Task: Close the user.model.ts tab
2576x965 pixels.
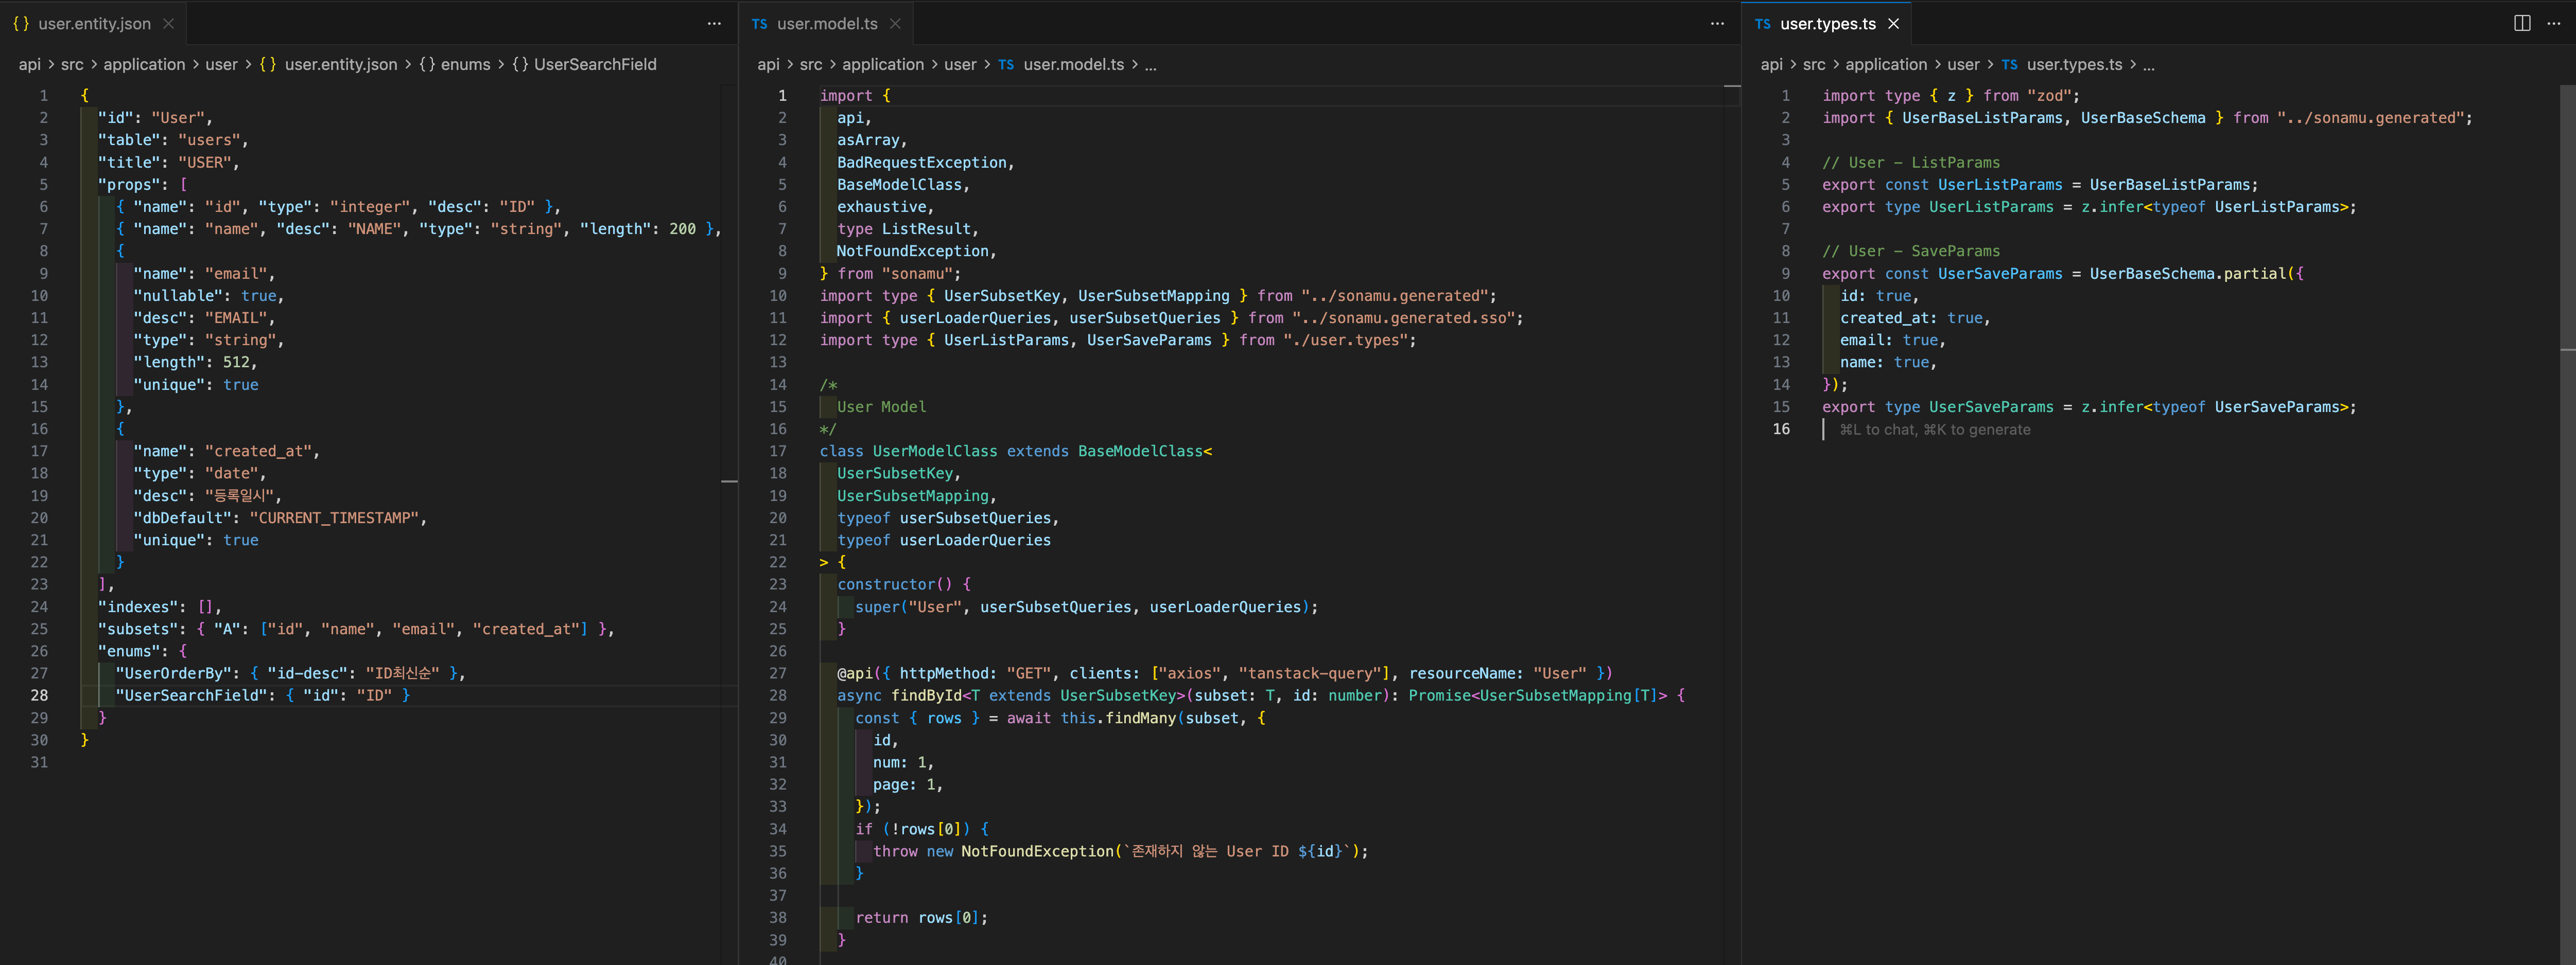Action: tap(896, 23)
